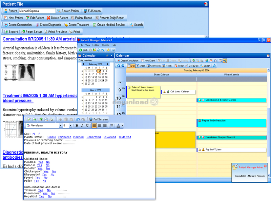This screenshot has height=203, width=271.
Task: Open the Entities menu
Action: pyautogui.click(x=96, y=45)
